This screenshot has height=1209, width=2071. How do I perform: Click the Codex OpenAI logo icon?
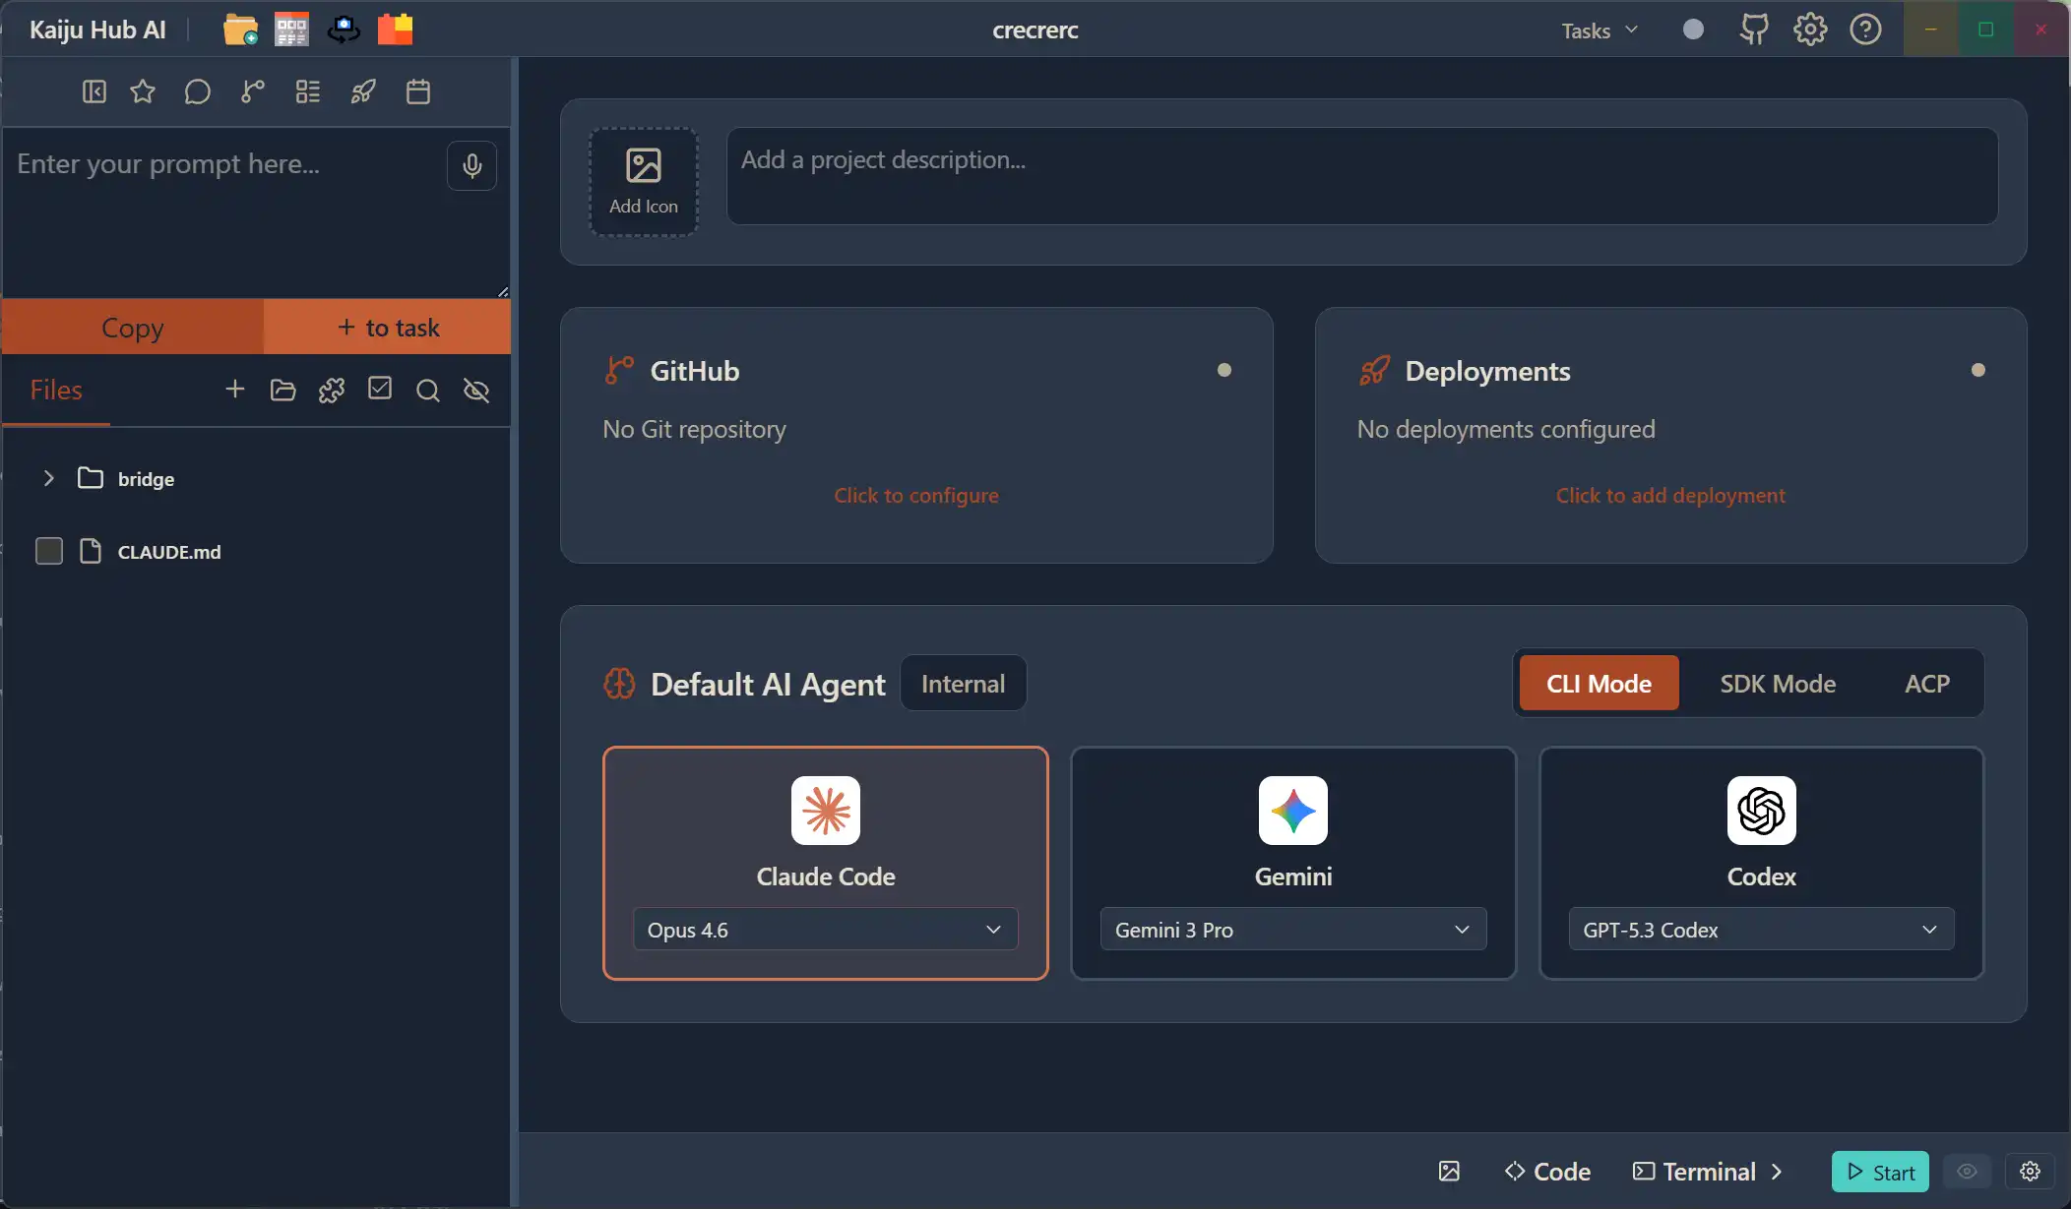[1761, 811]
